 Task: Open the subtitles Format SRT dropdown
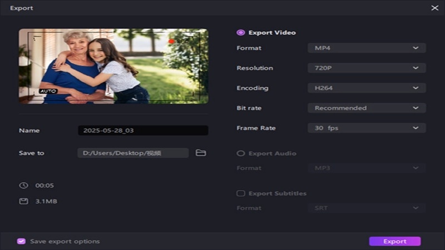point(367,208)
